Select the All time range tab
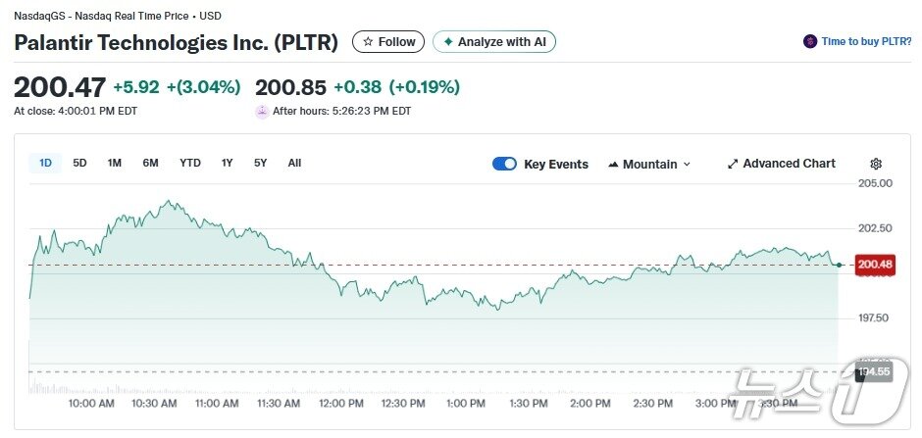Image resolution: width=922 pixels, height=438 pixels. pos(294,163)
